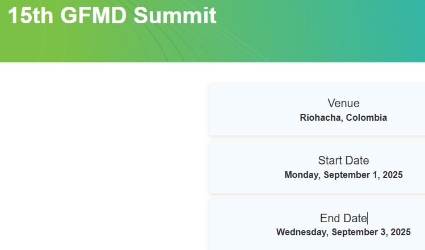The width and height of the screenshot is (425, 250).
Task: Click the "End Date" label
Action: (343, 218)
